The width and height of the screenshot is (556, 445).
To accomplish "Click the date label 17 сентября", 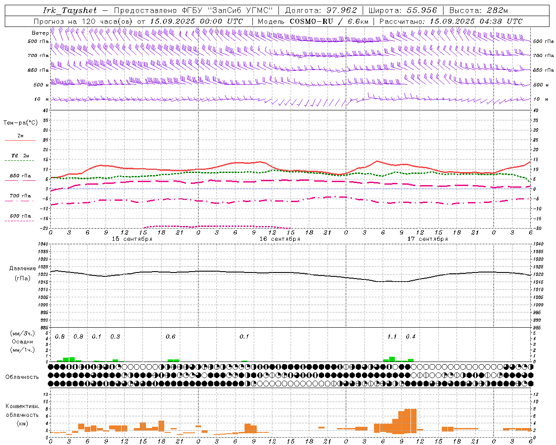I will click(427, 239).
